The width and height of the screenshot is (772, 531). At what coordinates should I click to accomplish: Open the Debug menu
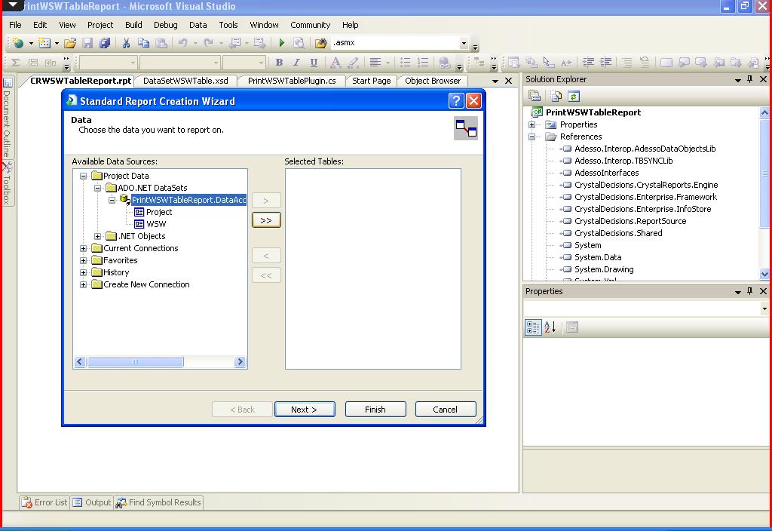pos(165,25)
